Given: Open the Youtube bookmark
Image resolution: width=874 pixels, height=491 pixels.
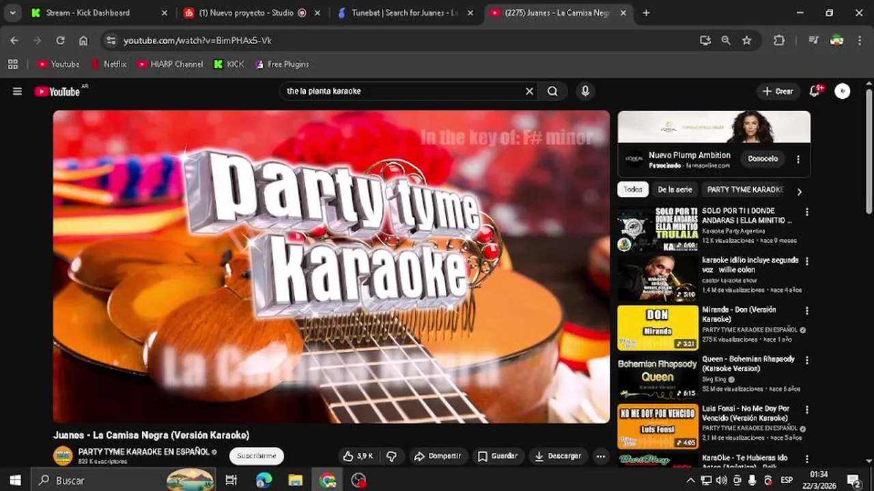Looking at the screenshot, I should (59, 64).
